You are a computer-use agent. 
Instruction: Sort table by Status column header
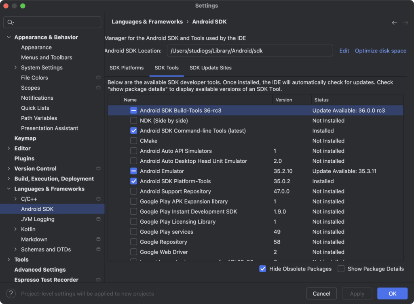(x=357, y=100)
